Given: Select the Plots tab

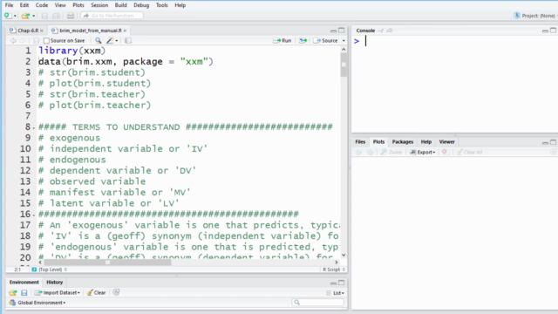Looking at the screenshot, I should [378, 141].
